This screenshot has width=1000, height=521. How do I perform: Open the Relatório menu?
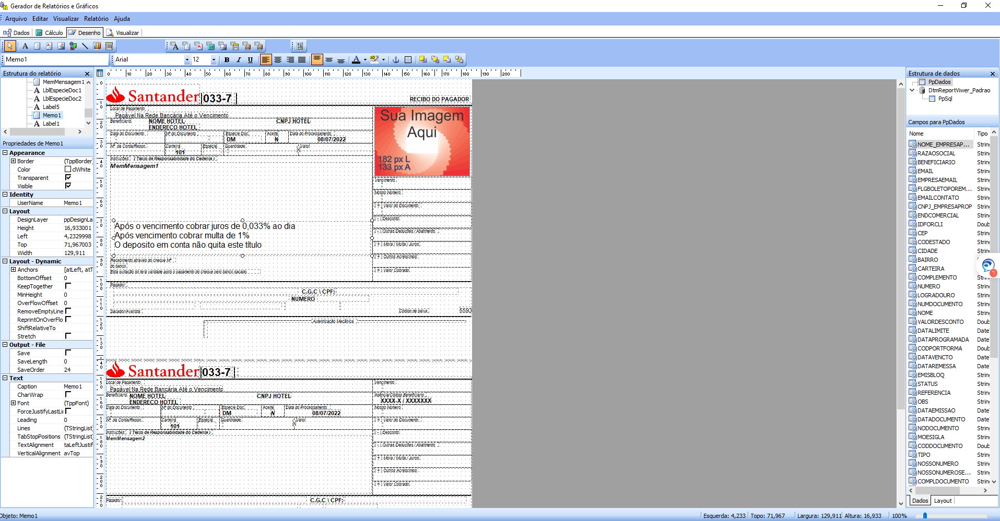click(96, 19)
